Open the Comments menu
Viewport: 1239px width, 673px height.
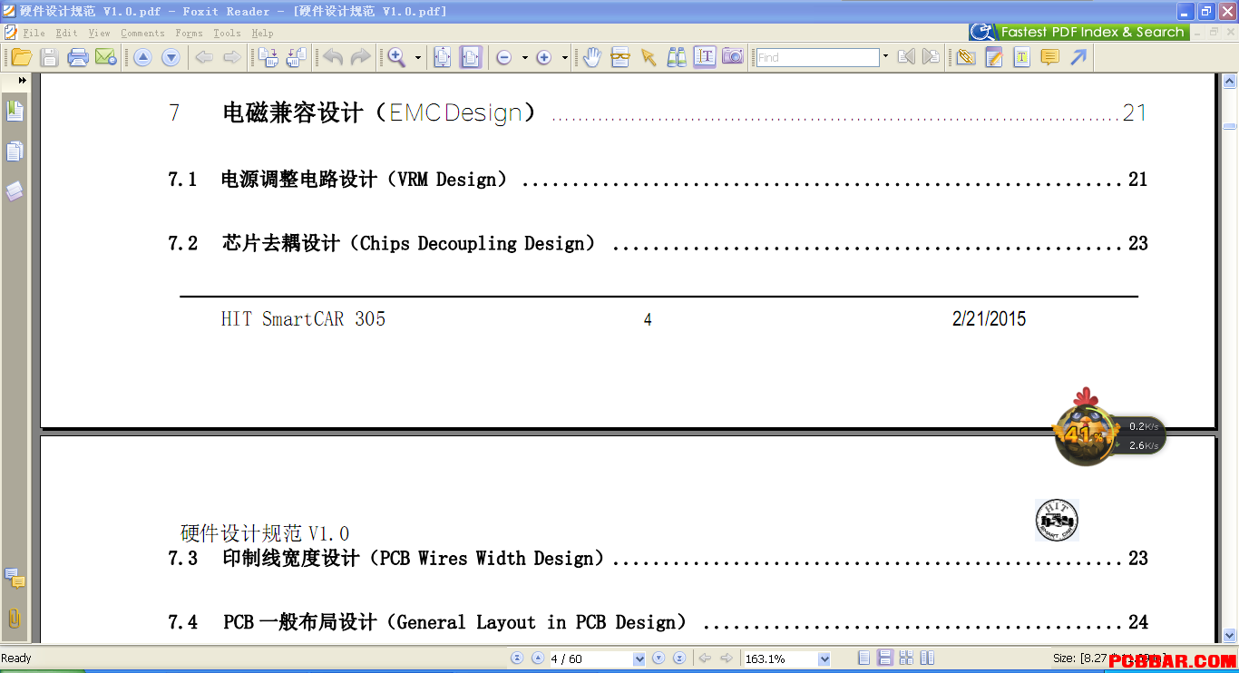[x=142, y=33]
